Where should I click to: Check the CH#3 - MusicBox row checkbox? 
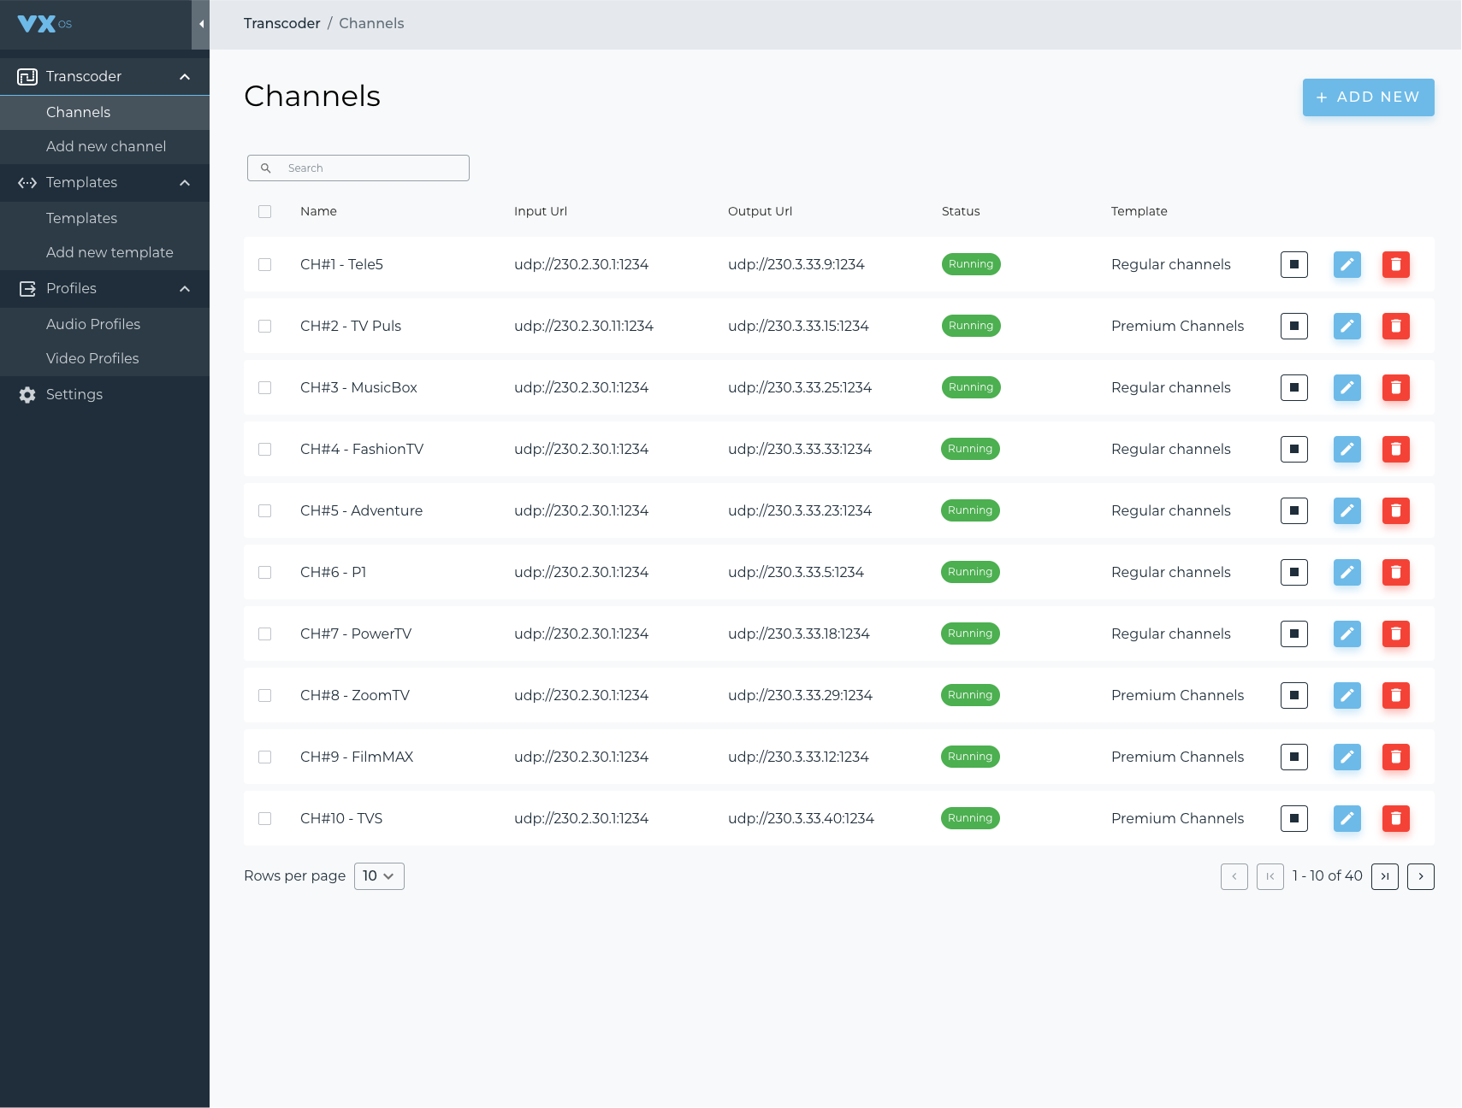[264, 387]
